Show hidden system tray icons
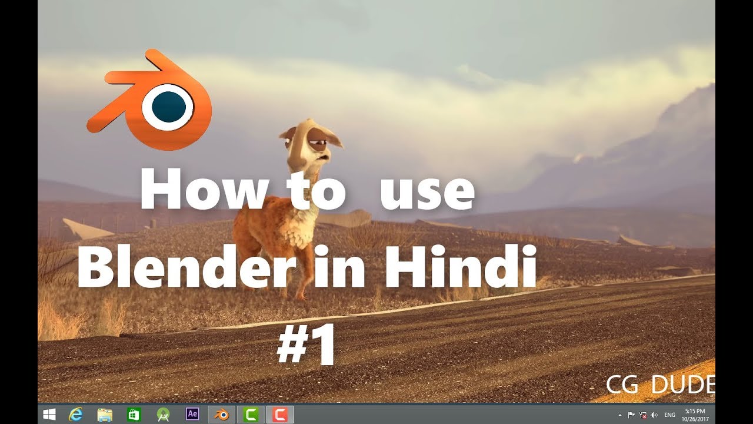The height and width of the screenshot is (424, 753). (x=619, y=415)
